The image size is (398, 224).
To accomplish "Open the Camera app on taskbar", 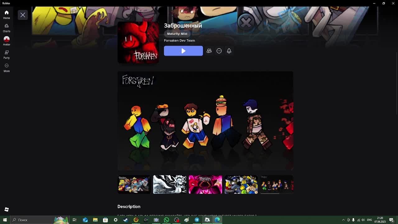I will point(156,220).
